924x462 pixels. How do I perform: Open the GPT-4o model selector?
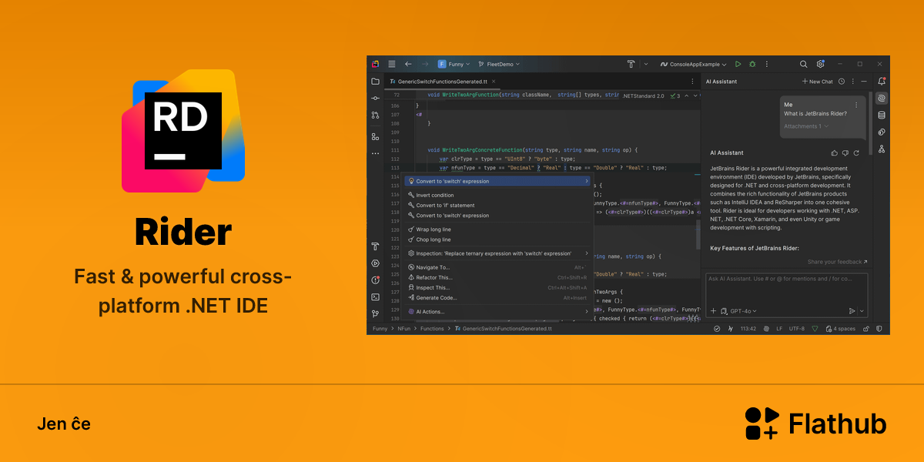point(743,311)
